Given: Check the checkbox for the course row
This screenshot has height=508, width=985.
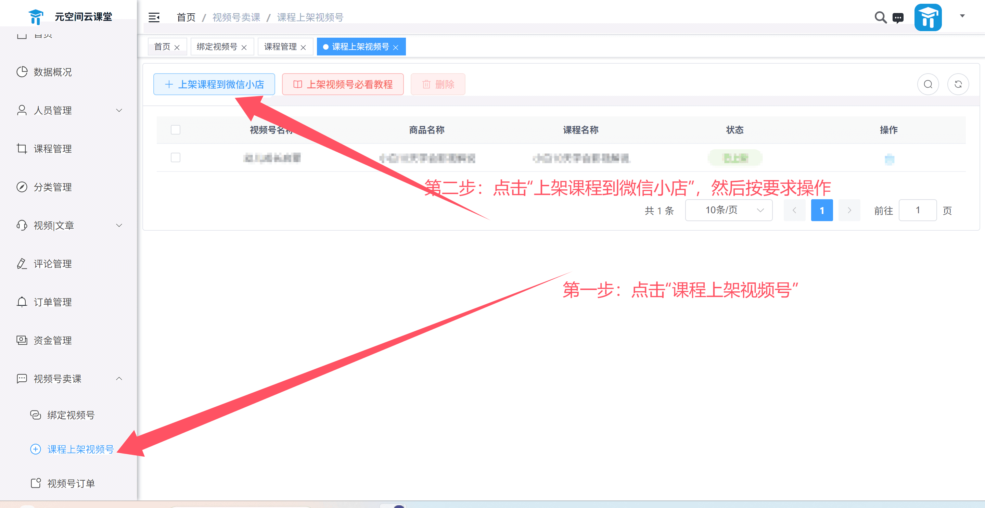Looking at the screenshot, I should pyautogui.click(x=176, y=157).
